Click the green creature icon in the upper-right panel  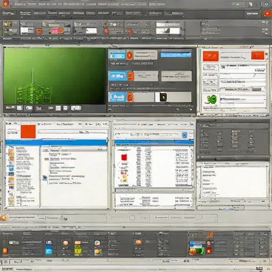pos(212,100)
